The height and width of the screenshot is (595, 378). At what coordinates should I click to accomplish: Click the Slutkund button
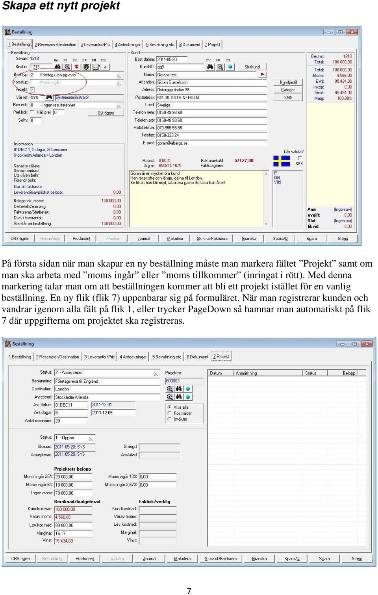pos(252,67)
